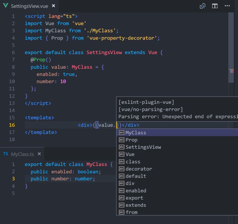
Task: Click the TS icon on MyClass.ts tab
Action: [x=5, y=154]
